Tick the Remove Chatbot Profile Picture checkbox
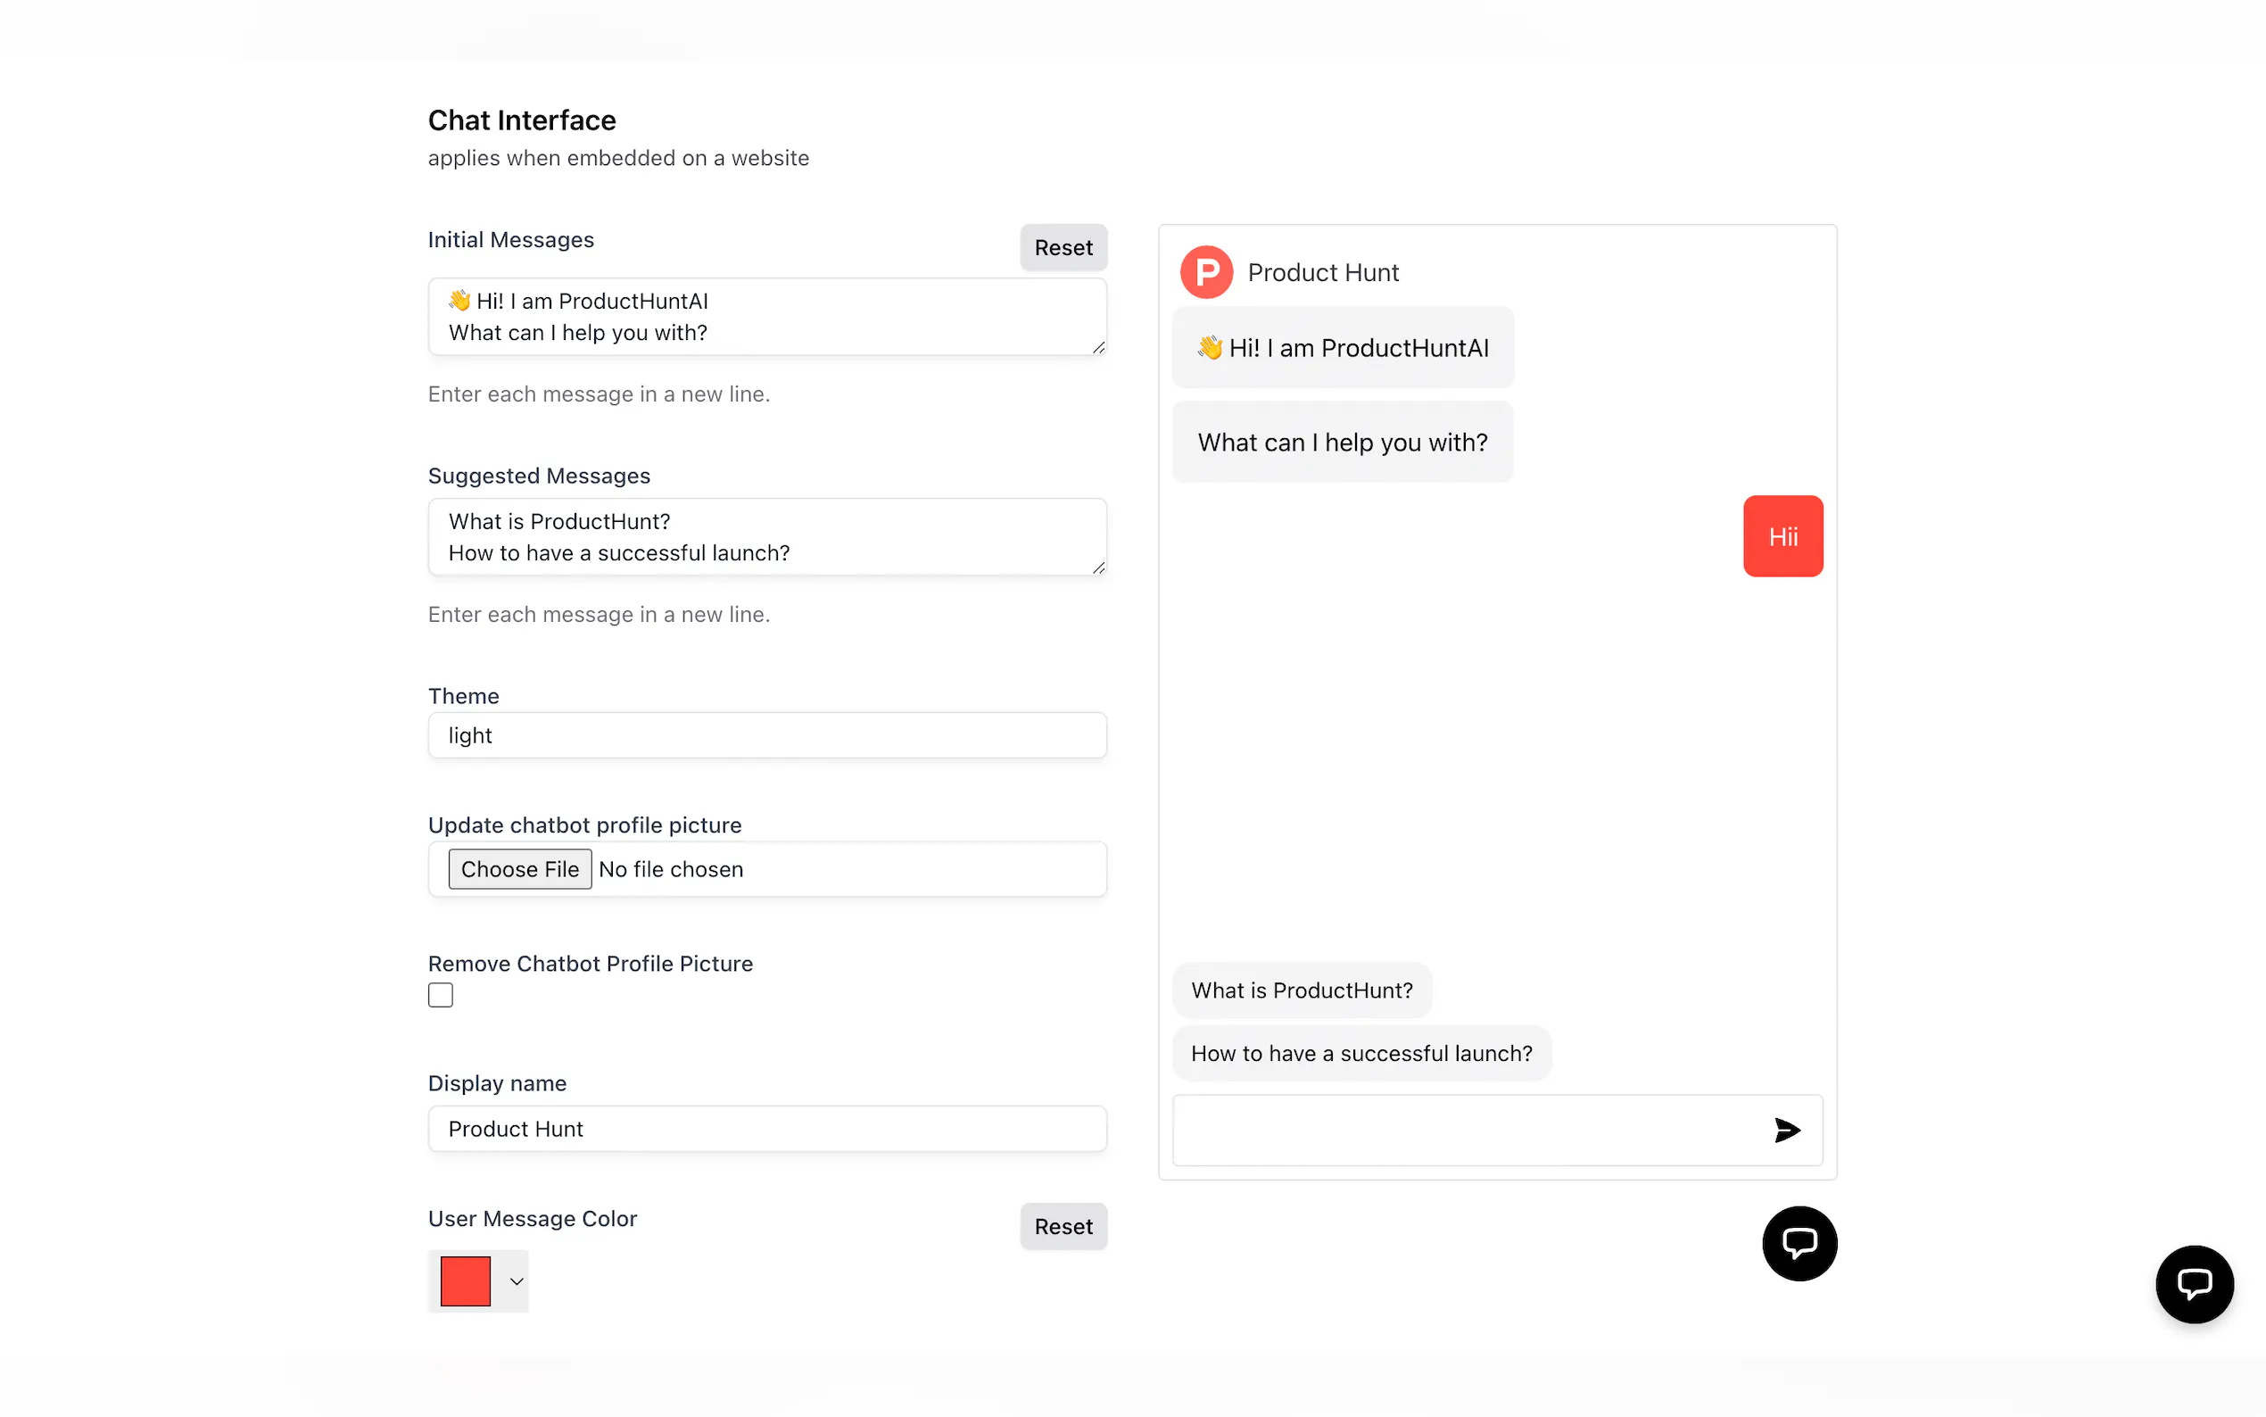 click(441, 994)
